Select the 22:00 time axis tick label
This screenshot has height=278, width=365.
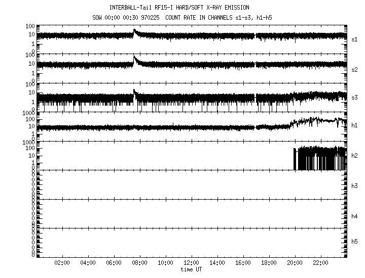point(321,263)
